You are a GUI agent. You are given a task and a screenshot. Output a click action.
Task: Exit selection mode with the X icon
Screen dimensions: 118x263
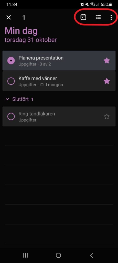pos(8,17)
